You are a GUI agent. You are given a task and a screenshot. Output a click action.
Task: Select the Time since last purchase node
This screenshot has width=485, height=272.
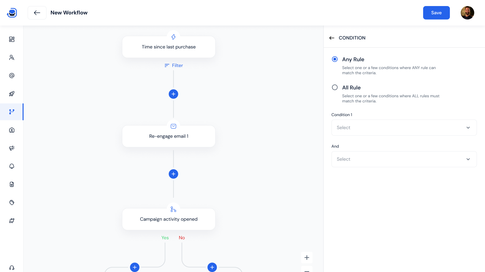tap(169, 47)
